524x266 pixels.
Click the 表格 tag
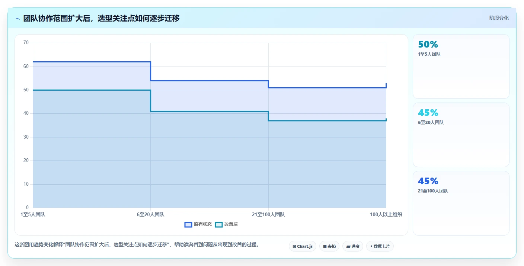329,246
